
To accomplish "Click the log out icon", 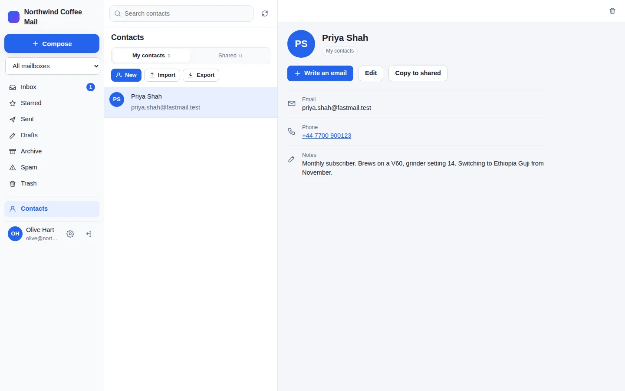I will click(x=89, y=234).
